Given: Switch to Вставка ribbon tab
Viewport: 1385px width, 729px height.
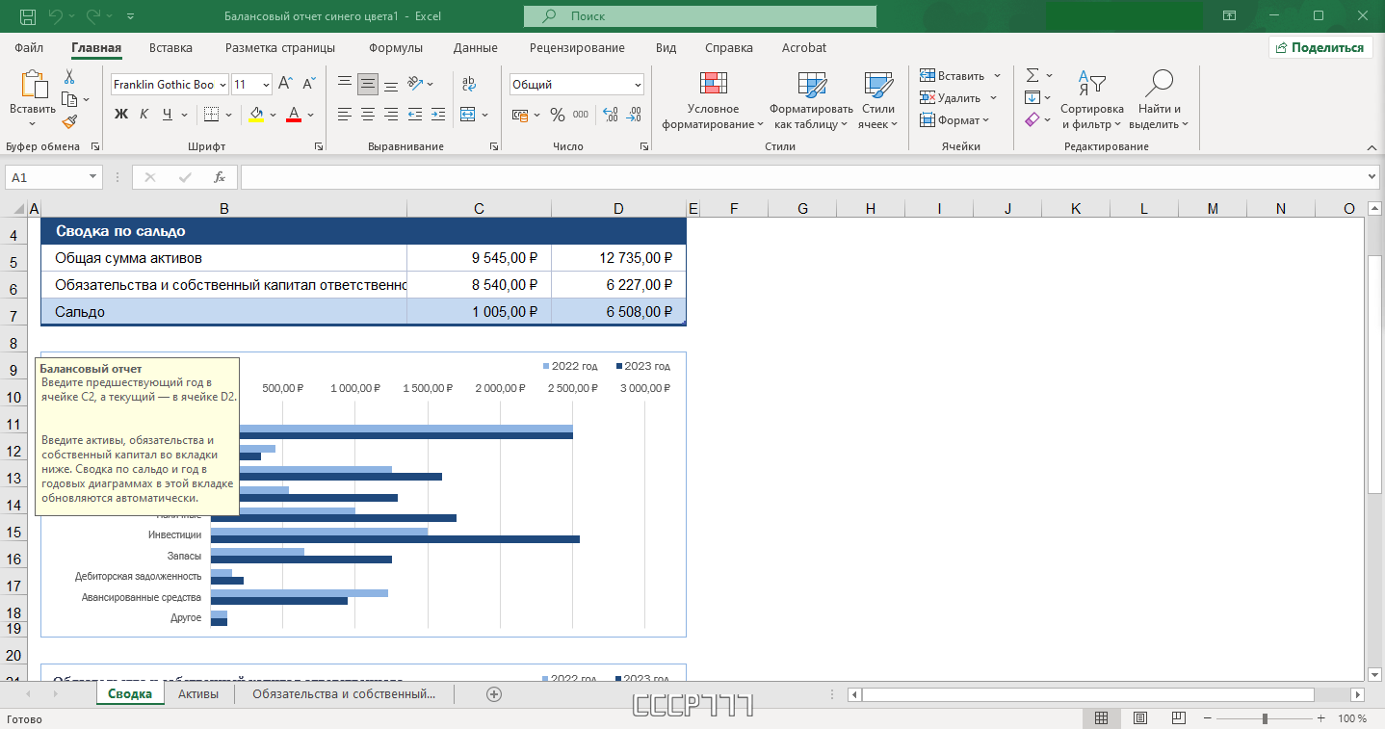Looking at the screenshot, I should [170, 48].
